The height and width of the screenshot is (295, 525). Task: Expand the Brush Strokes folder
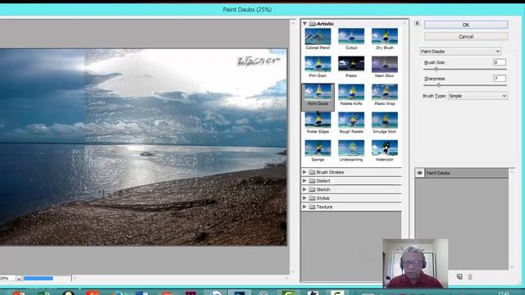(304, 172)
